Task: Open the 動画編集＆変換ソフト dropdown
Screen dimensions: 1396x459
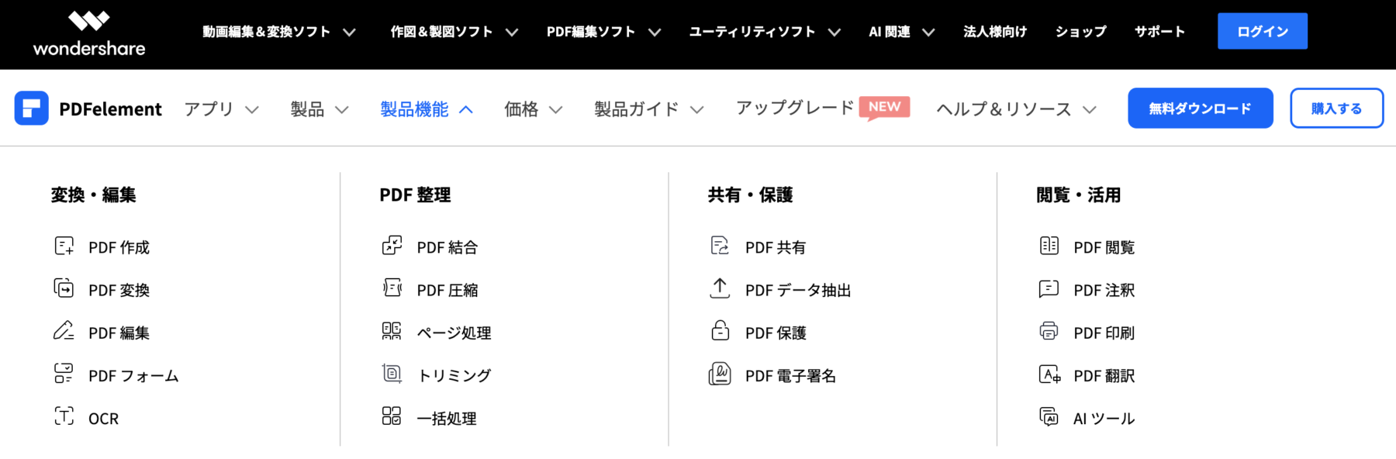Action: click(279, 32)
